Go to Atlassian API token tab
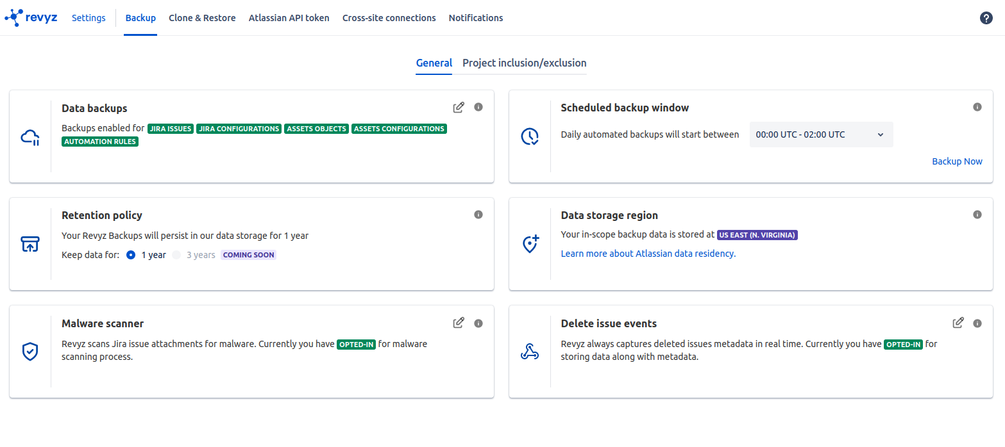Image resolution: width=1005 pixels, height=447 pixels. [289, 18]
